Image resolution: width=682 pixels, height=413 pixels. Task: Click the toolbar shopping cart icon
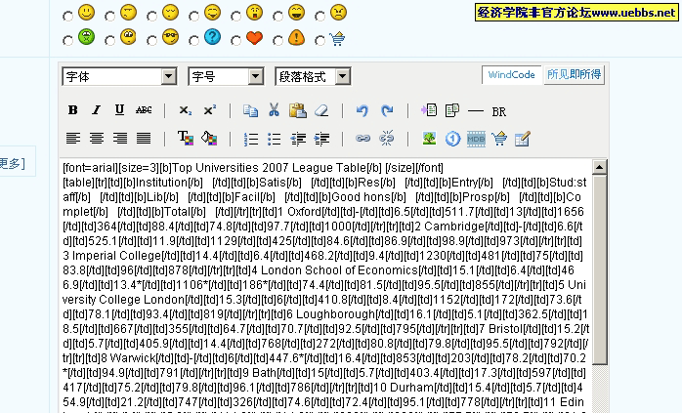[499, 139]
